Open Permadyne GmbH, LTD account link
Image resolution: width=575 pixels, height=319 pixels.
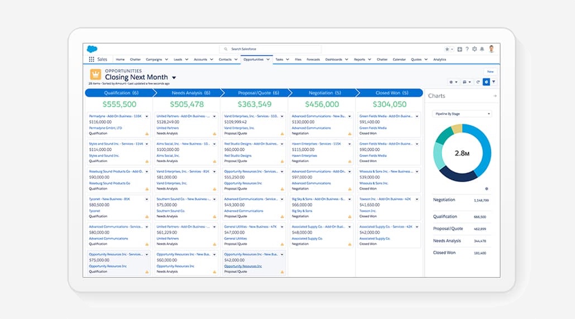(x=106, y=128)
